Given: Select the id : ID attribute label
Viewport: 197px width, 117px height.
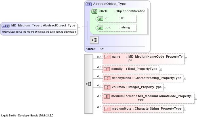Looking at the screenshot, I should [x=114, y=18].
